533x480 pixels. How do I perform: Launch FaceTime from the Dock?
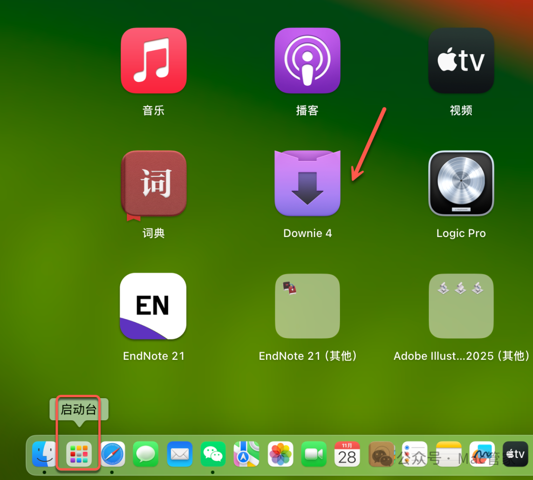pos(314,454)
